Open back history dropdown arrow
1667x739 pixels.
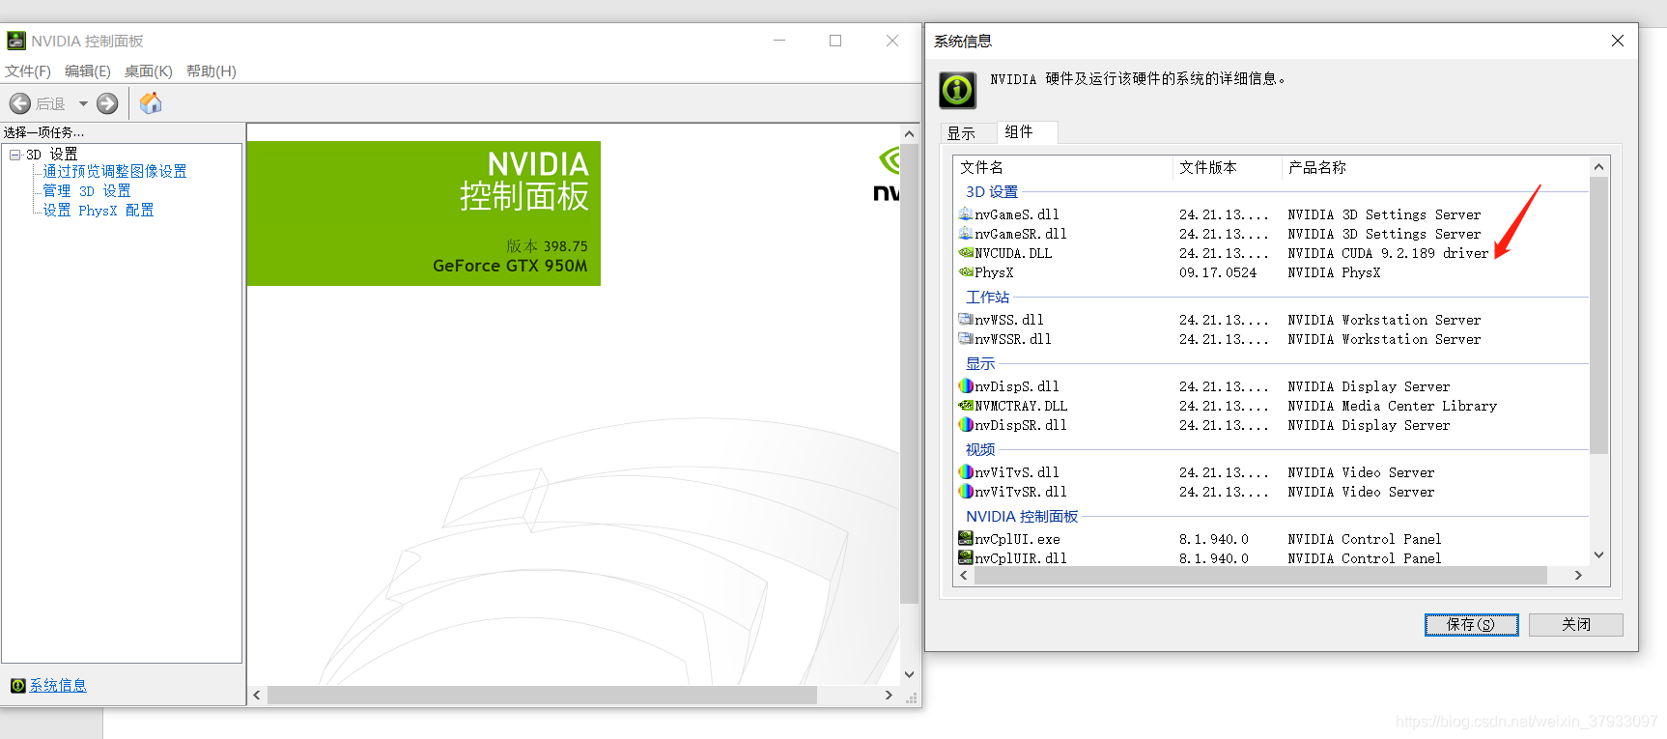pyautogui.click(x=83, y=103)
